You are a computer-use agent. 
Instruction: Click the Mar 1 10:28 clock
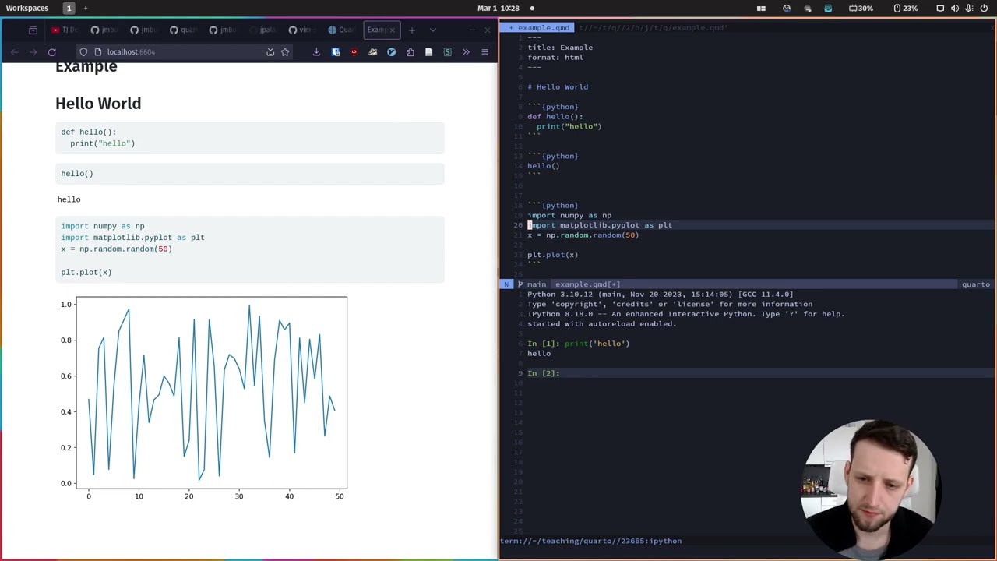498,8
